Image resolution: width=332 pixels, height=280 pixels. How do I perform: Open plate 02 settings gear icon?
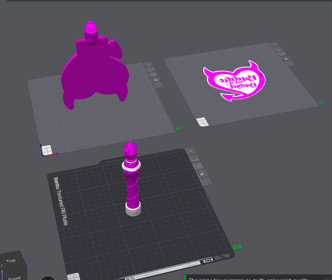[x=290, y=63]
